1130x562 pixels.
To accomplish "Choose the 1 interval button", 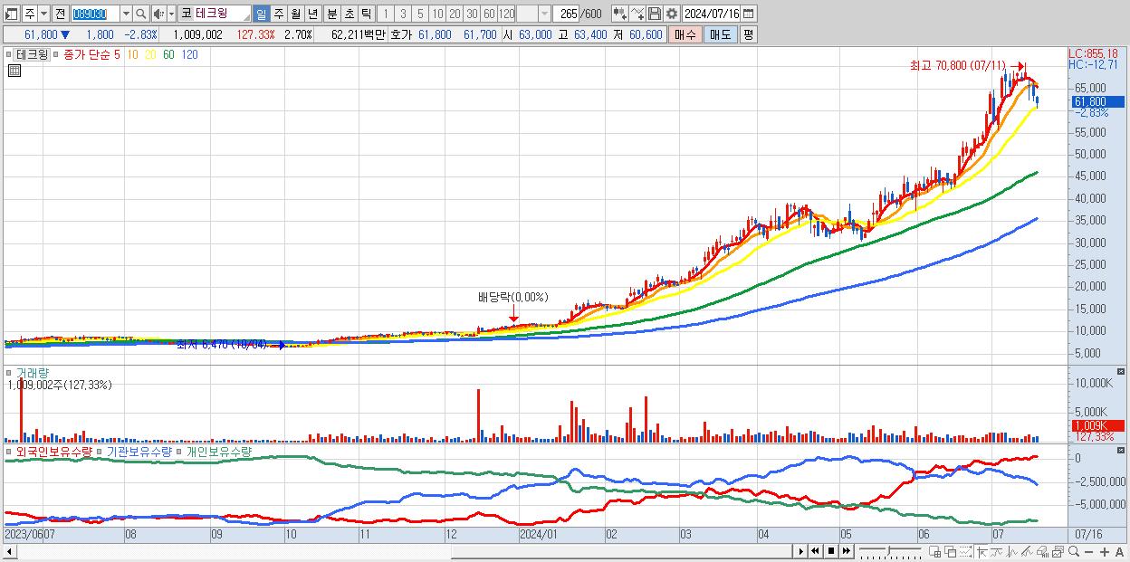I will (x=386, y=14).
